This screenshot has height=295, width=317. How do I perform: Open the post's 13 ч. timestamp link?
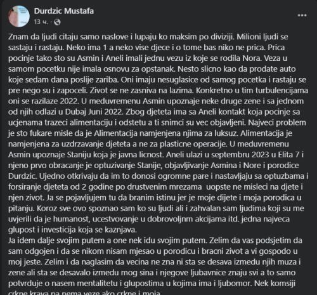click(x=41, y=22)
